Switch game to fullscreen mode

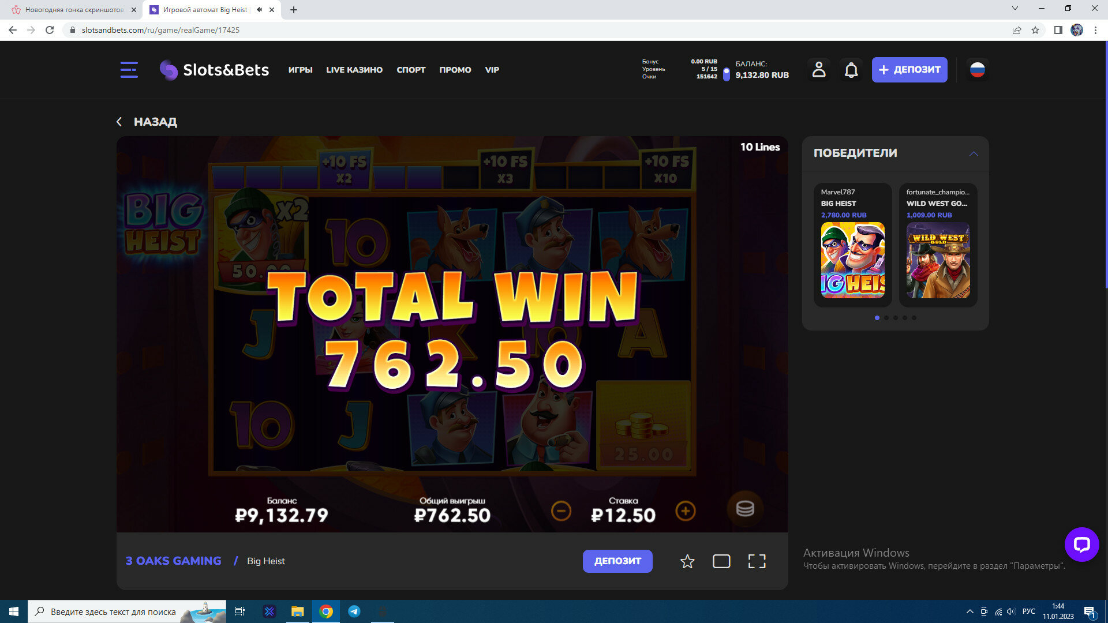[757, 561]
